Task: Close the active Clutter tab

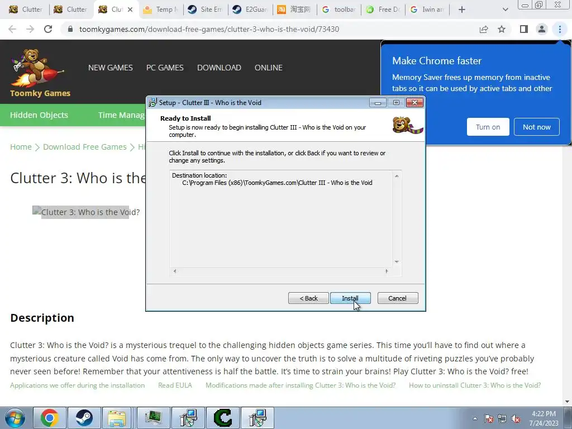Action: [x=130, y=9]
